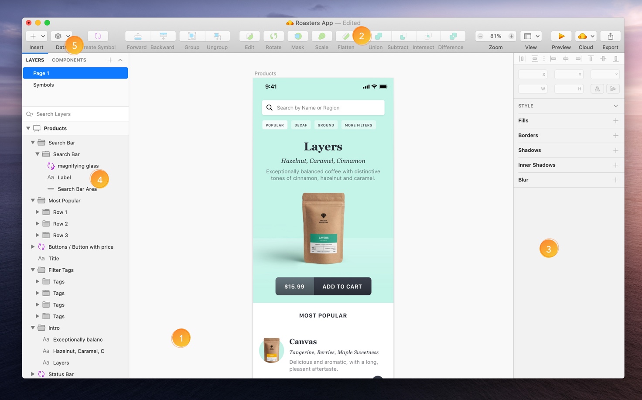
Task: Collapse the Search Bar group in layers
Action: pyautogui.click(x=33, y=143)
